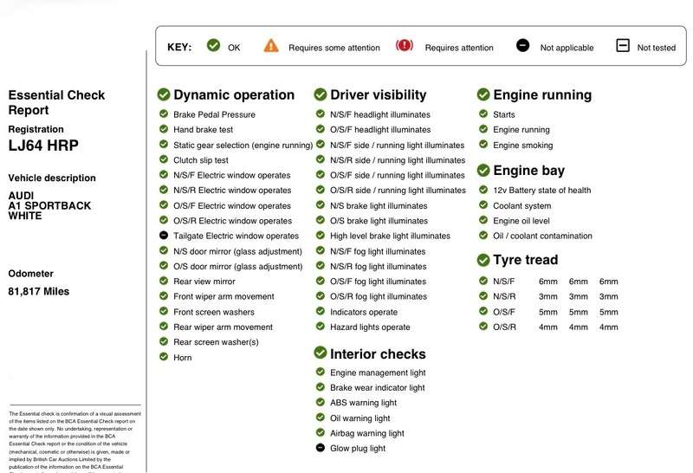
Task: Click the red 'Requires attention' key icon
Action: pos(405,46)
